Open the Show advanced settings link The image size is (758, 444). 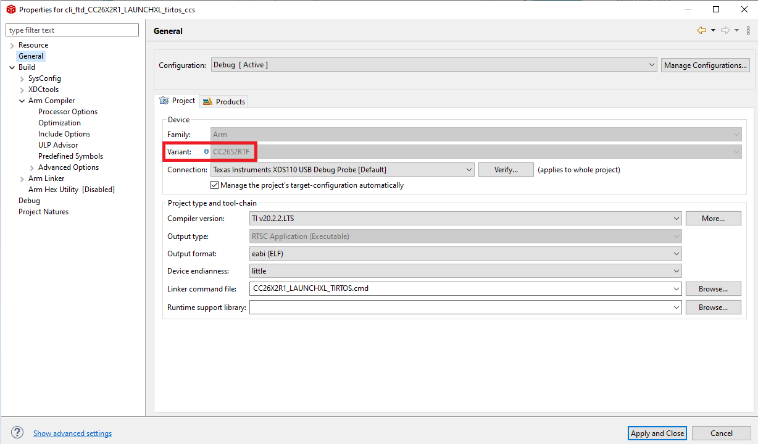72,434
